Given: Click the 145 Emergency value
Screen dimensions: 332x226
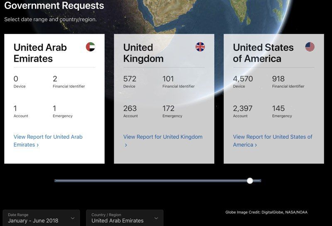Looking at the screenshot, I should (278, 108).
